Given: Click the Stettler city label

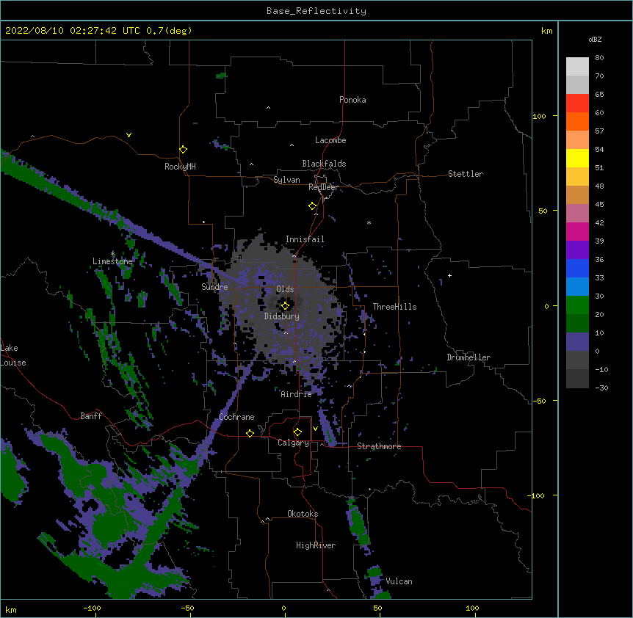Looking at the screenshot, I should (x=466, y=174).
